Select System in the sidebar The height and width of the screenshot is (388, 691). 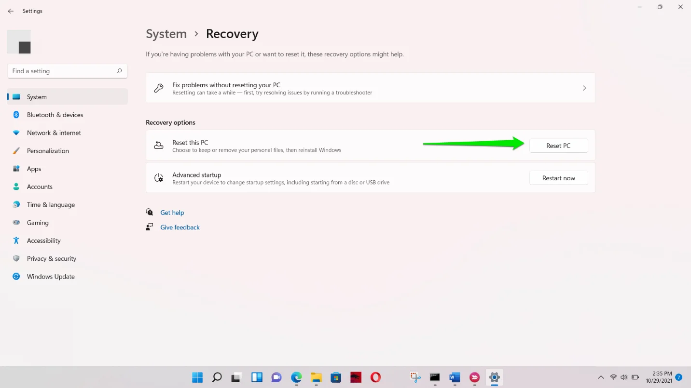click(68, 97)
